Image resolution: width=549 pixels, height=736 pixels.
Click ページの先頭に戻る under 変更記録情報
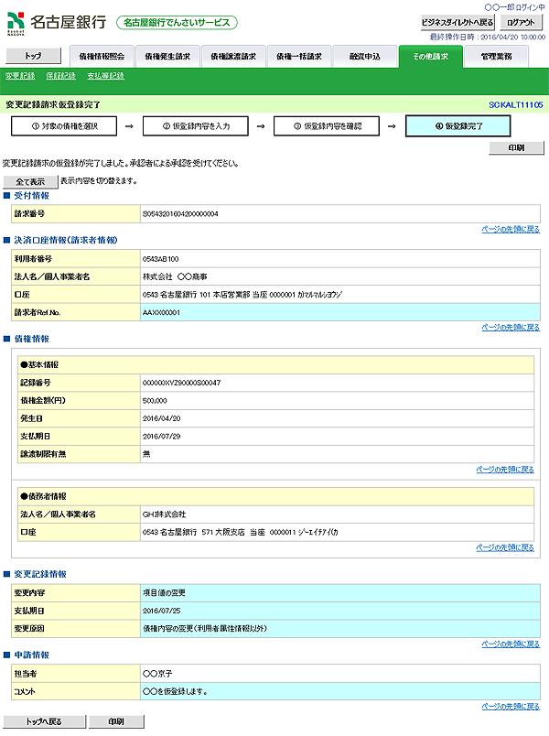[x=511, y=644]
